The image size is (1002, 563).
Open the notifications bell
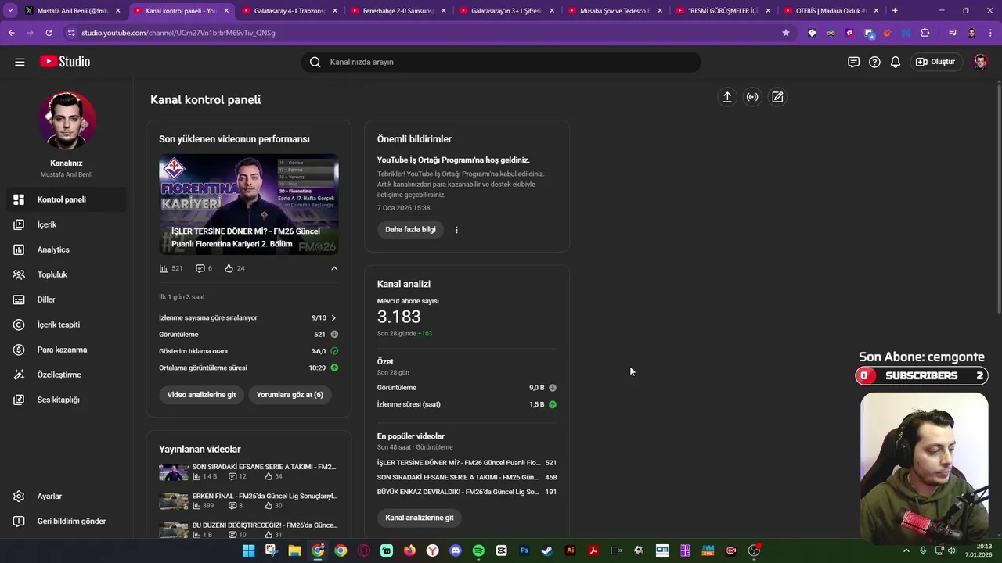click(x=896, y=62)
